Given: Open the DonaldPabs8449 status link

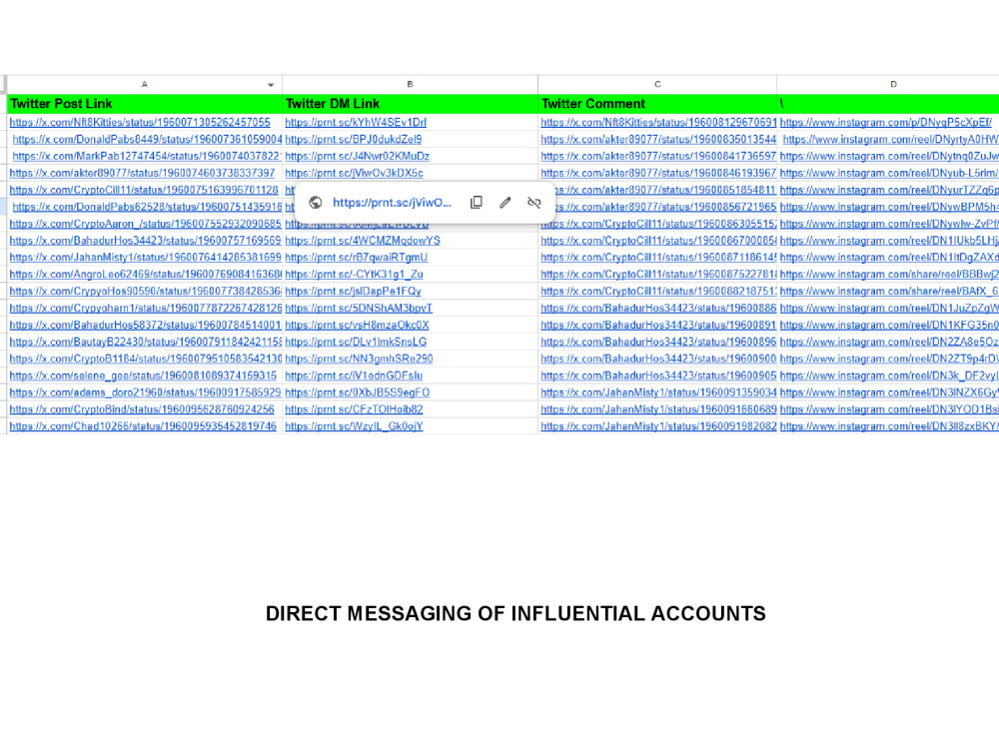Looking at the screenshot, I should pos(147,139).
